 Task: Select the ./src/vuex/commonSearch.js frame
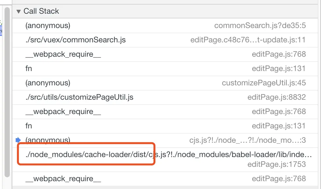point(75,40)
